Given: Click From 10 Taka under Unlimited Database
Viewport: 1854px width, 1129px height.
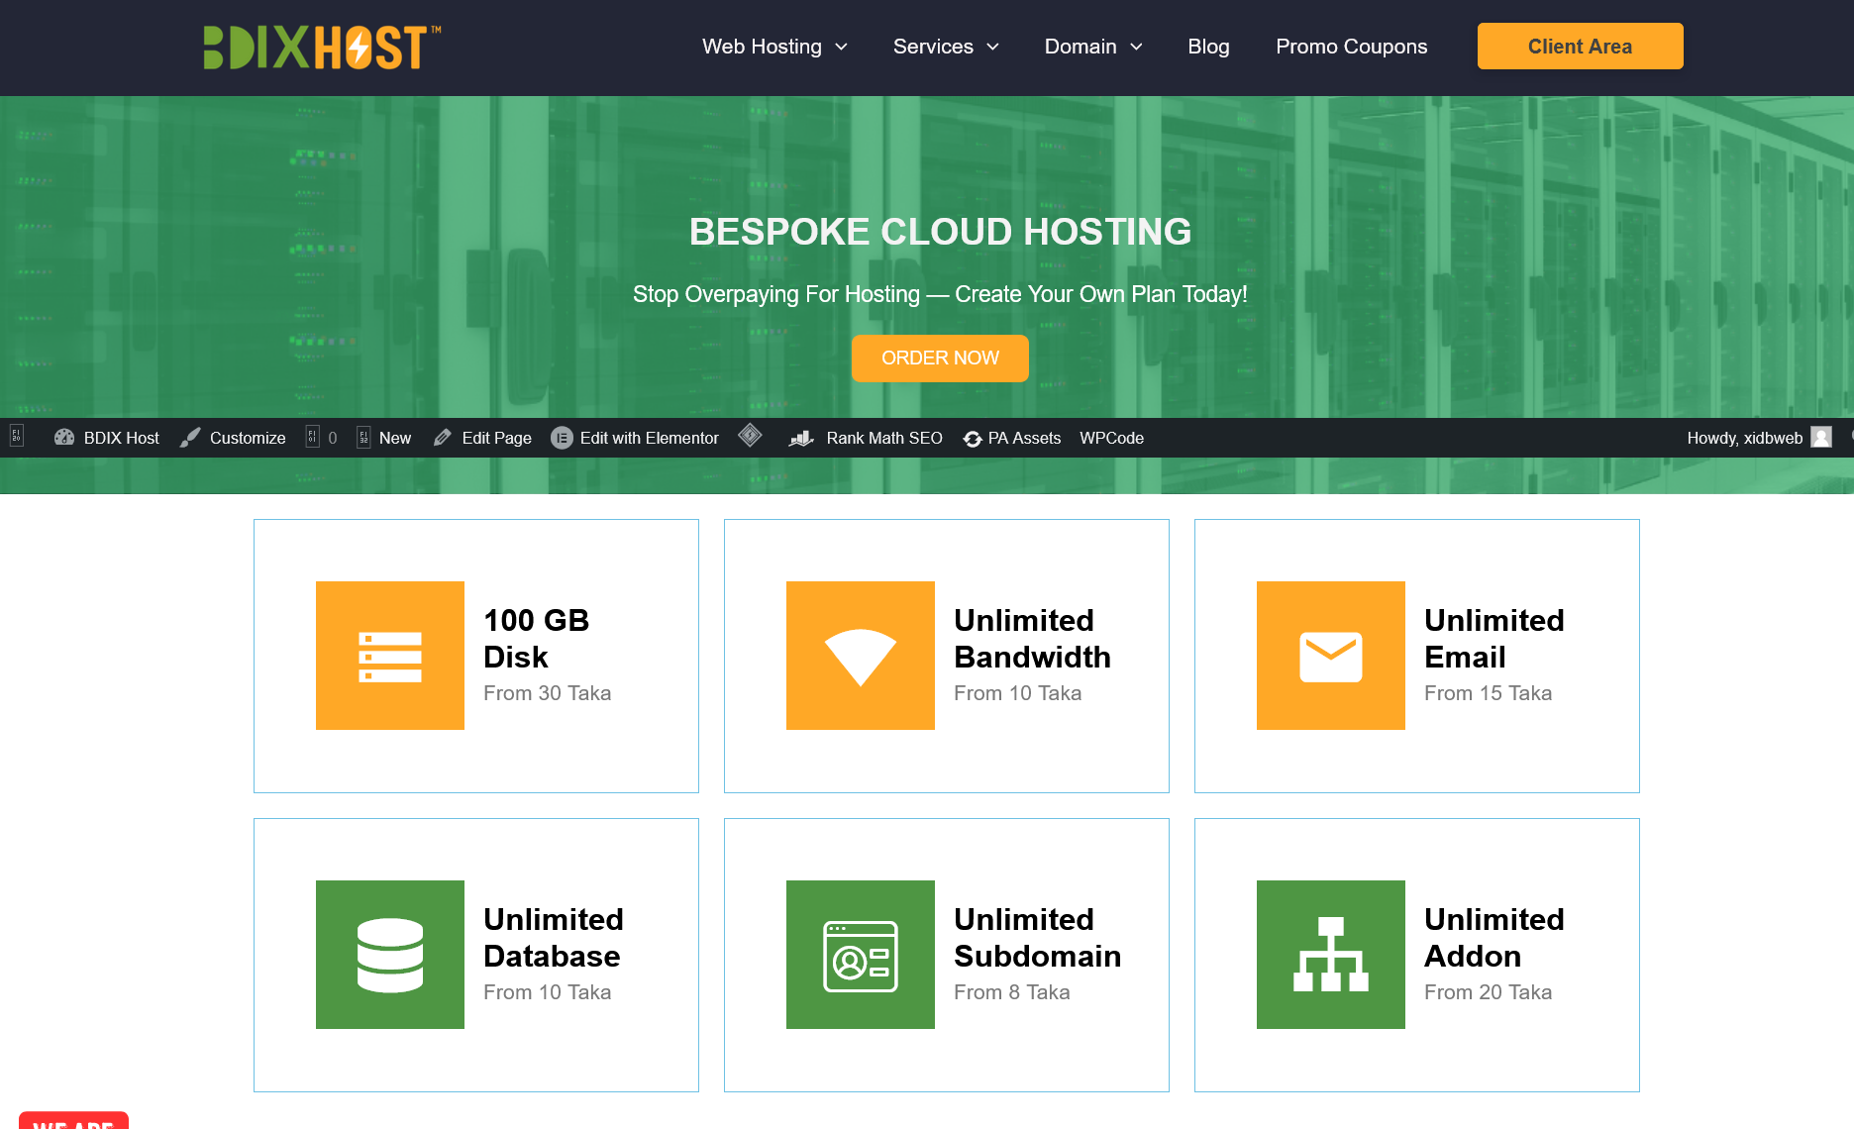Looking at the screenshot, I should (547, 992).
